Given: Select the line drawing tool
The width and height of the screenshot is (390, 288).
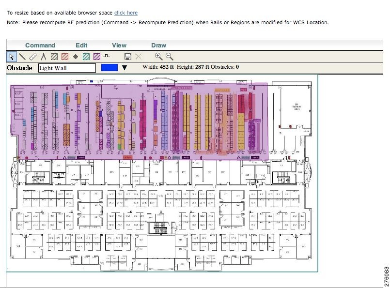Looking at the screenshot, I should 22,56.
